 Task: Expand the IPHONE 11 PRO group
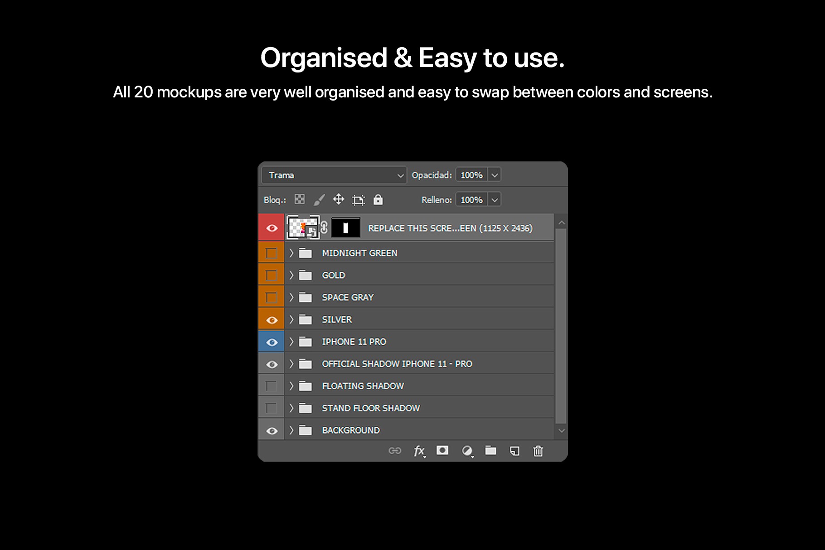coord(291,342)
